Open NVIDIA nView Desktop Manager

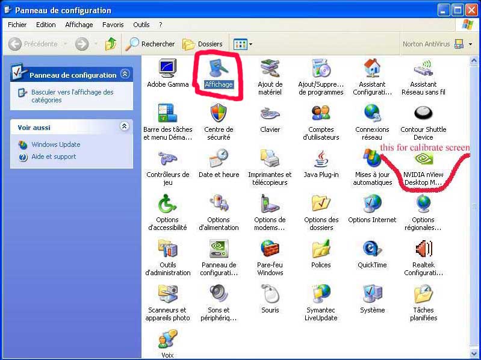[x=423, y=169]
